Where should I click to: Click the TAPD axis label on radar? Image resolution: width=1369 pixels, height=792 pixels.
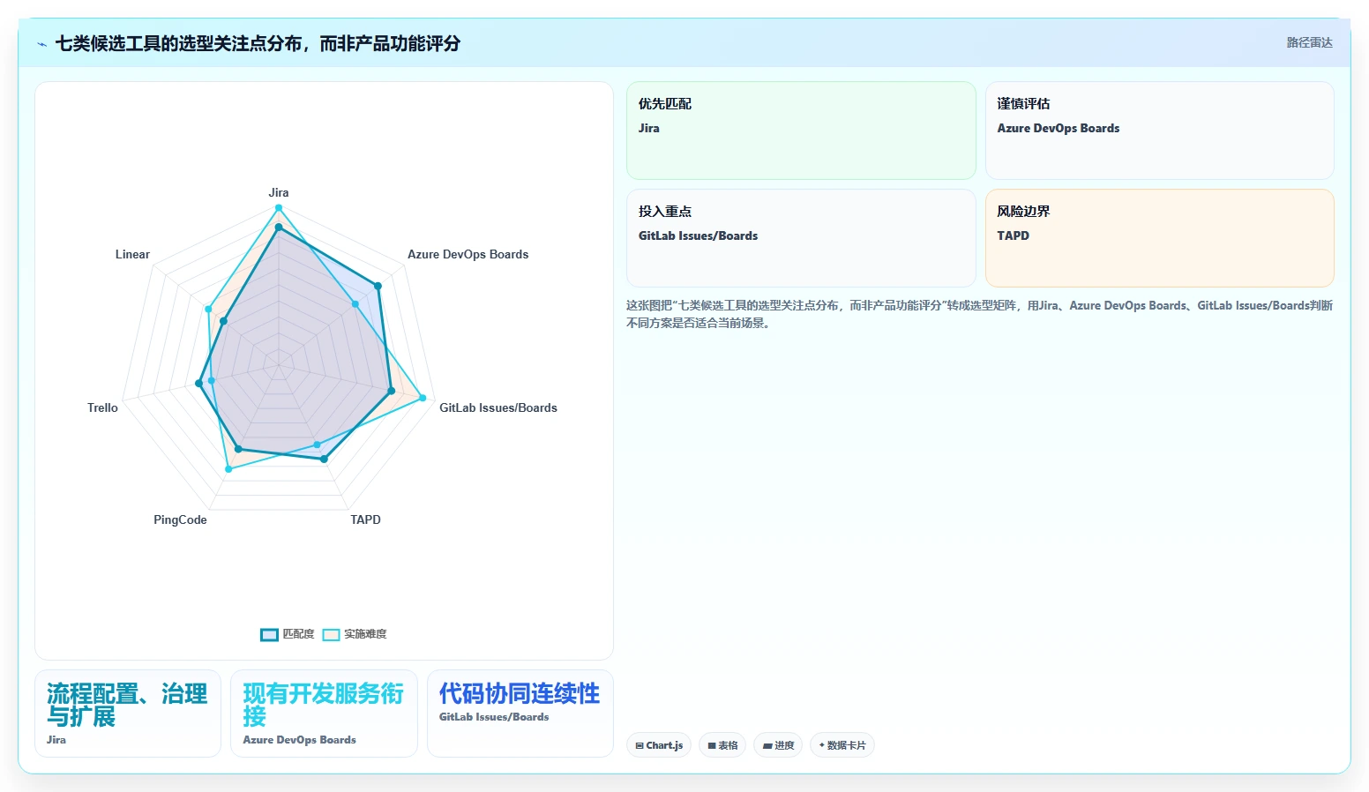point(365,519)
